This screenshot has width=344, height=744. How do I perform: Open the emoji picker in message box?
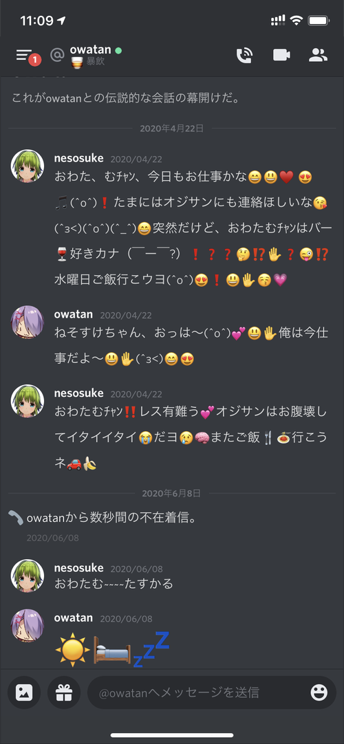click(319, 692)
